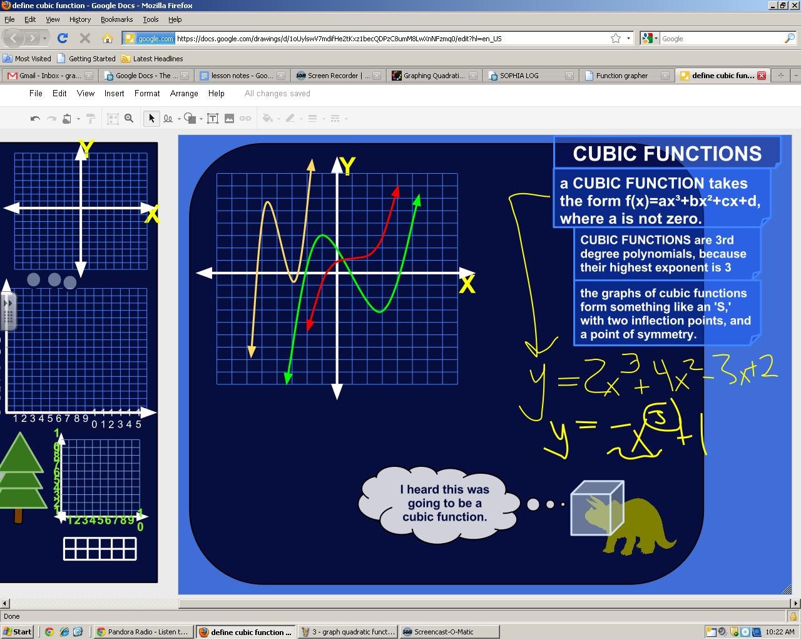Open the Google search engine chooser arrow
The height and width of the screenshot is (640, 801).
[x=656, y=38]
